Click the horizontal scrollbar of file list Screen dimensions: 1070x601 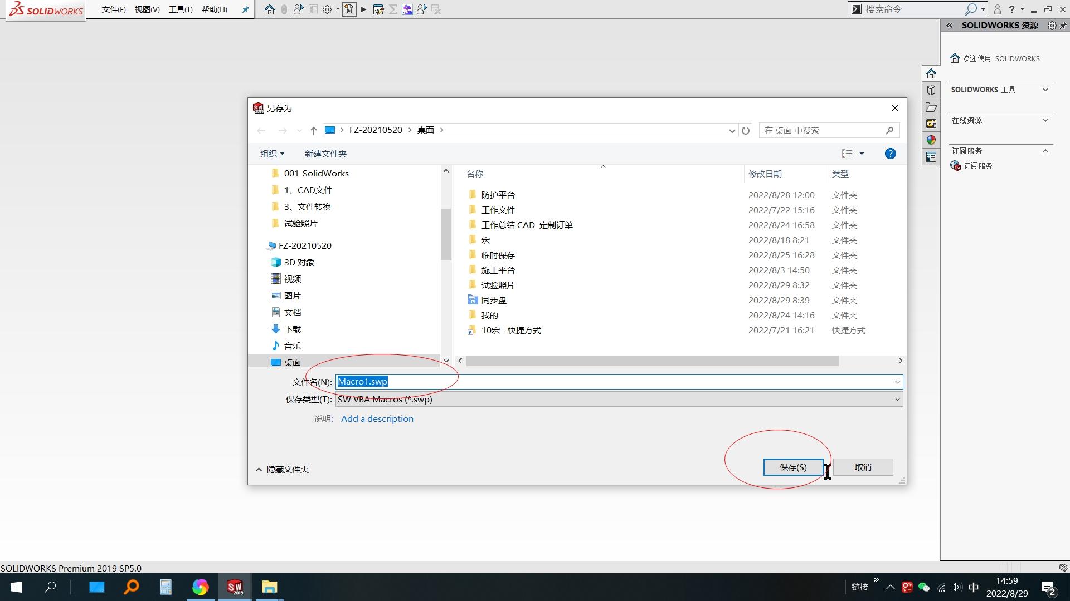652,361
